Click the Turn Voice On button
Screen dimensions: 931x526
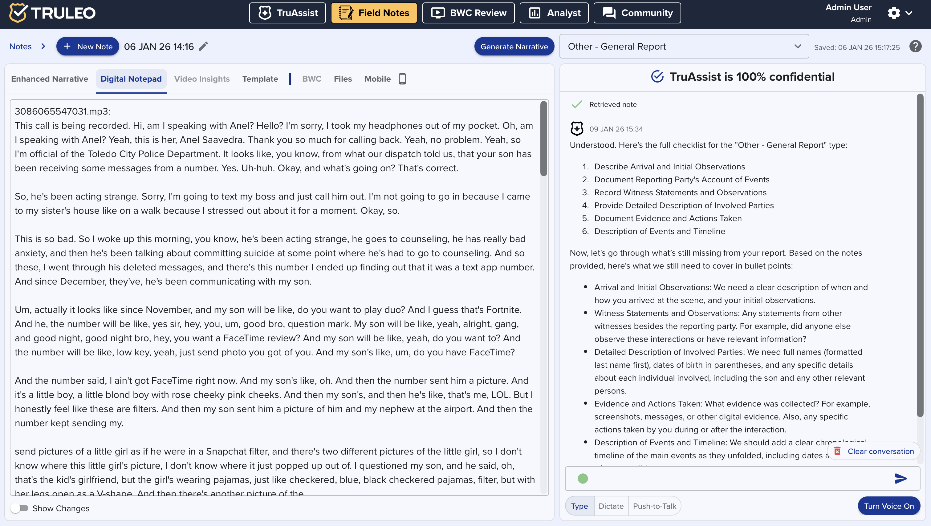(x=889, y=506)
